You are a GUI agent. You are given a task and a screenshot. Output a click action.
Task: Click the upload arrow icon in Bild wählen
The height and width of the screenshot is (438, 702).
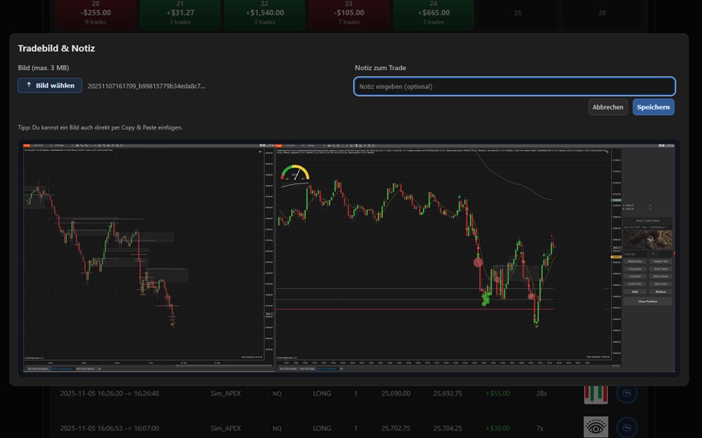[28, 85]
